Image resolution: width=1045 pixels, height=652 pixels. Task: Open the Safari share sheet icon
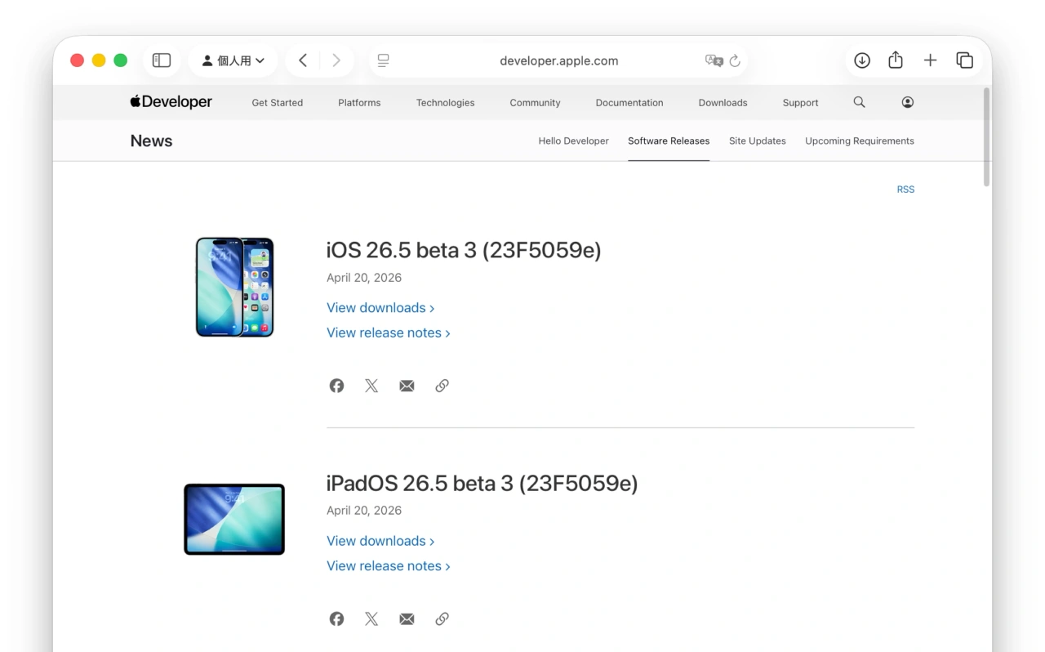896,60
